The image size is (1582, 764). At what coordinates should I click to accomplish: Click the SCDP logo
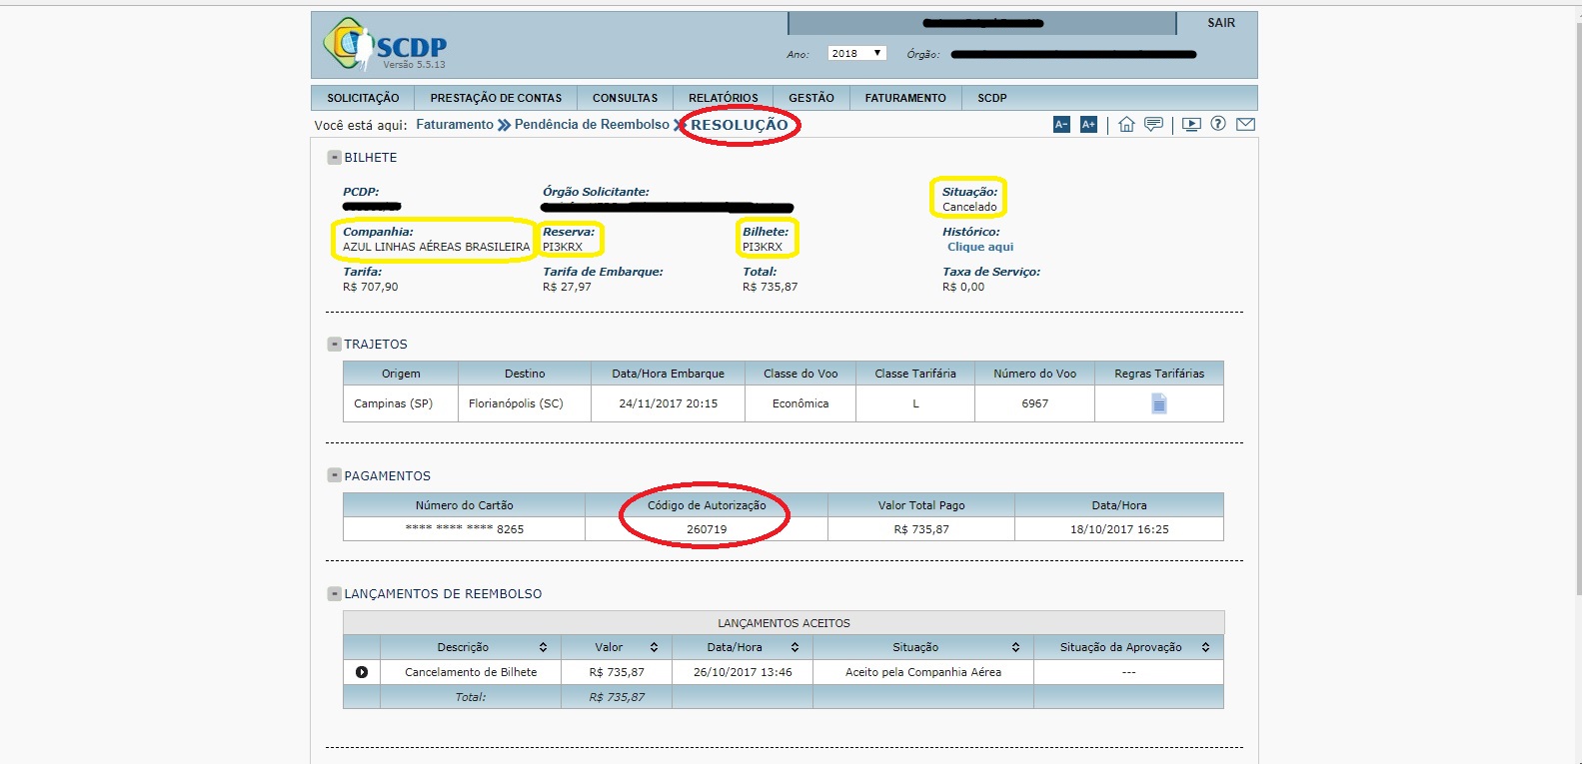(x=385, y=44)
